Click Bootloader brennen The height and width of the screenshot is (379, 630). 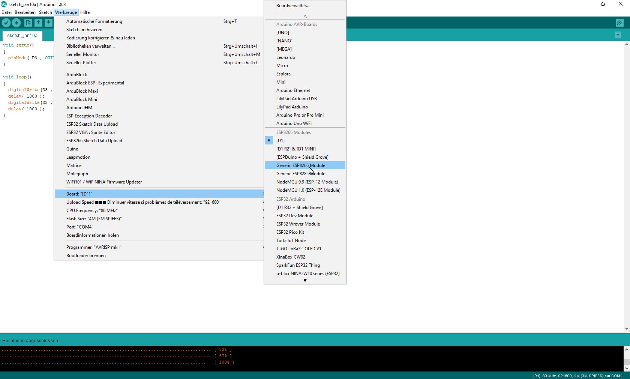tap(86, 256)
